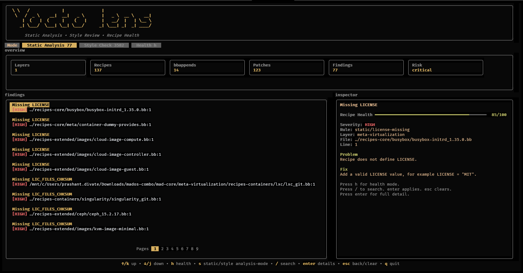Go to findings page 5
The height and width of the screenshot is (273, 523).
[177, 249]
